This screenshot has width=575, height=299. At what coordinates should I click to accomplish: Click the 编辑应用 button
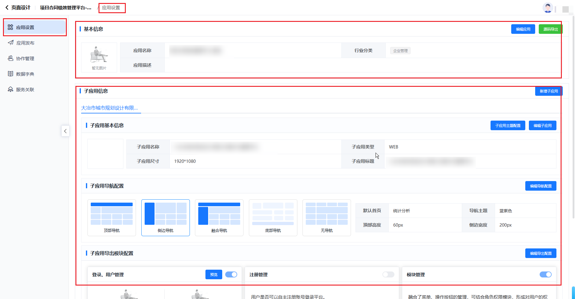[x=523, y=29]
